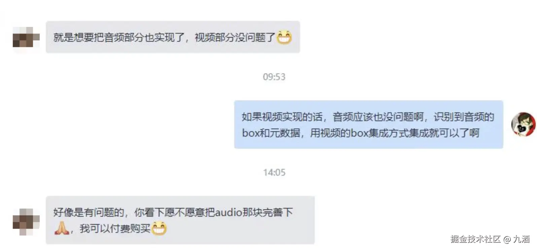Select the praying hands emoji in the last message
This screenshot has height=251, width=537.
click(x=62, y=228)
